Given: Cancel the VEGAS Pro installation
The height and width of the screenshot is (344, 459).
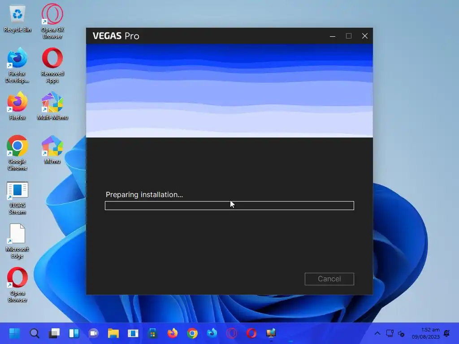Looking at the screenshot, I should (x=329, y=279).
